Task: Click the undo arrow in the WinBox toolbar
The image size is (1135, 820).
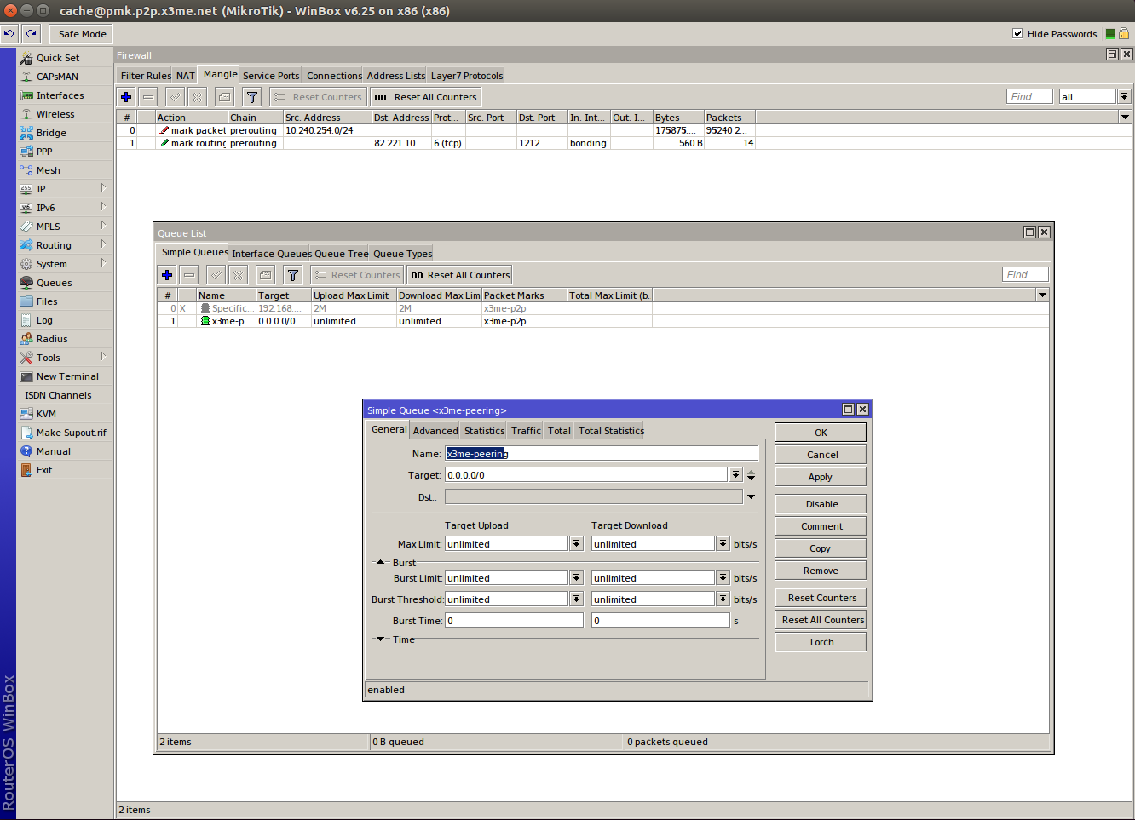Action: click(9, 34)
